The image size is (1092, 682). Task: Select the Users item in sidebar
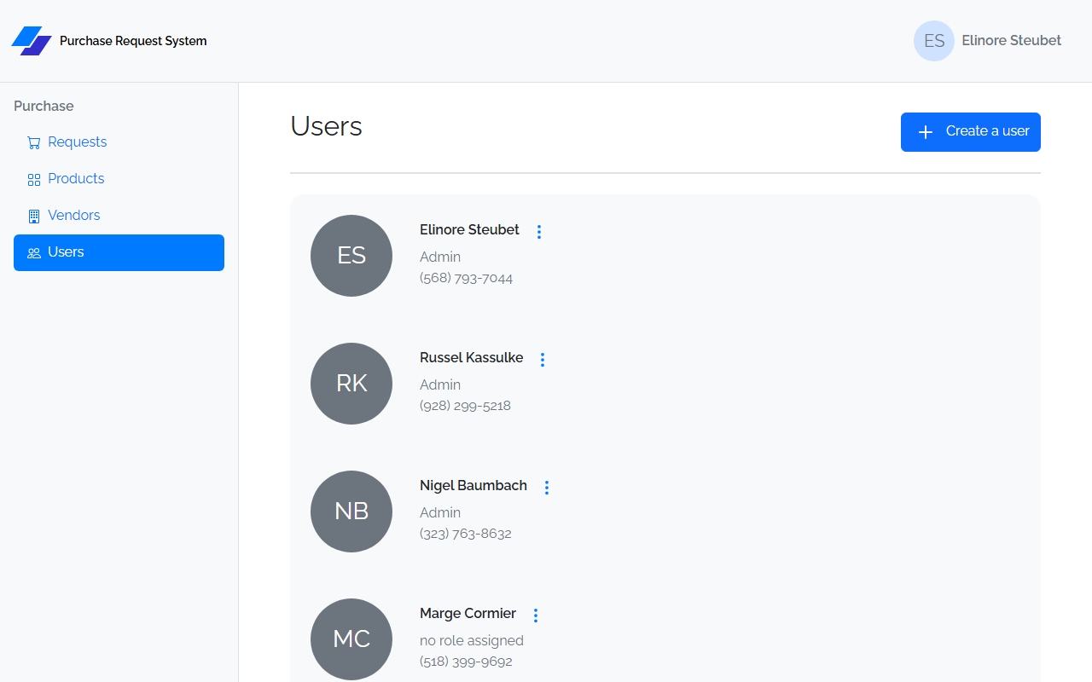coord(119,252)
